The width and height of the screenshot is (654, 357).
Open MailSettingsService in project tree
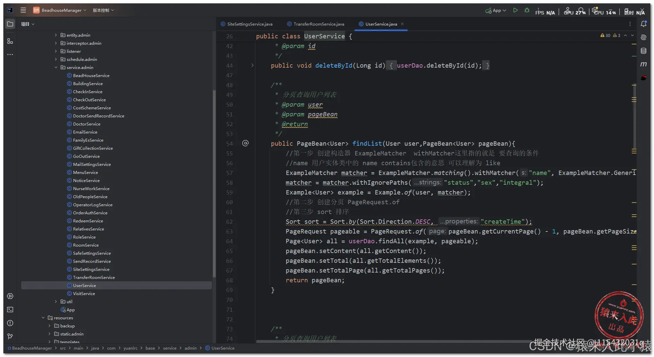pos(92,164)
